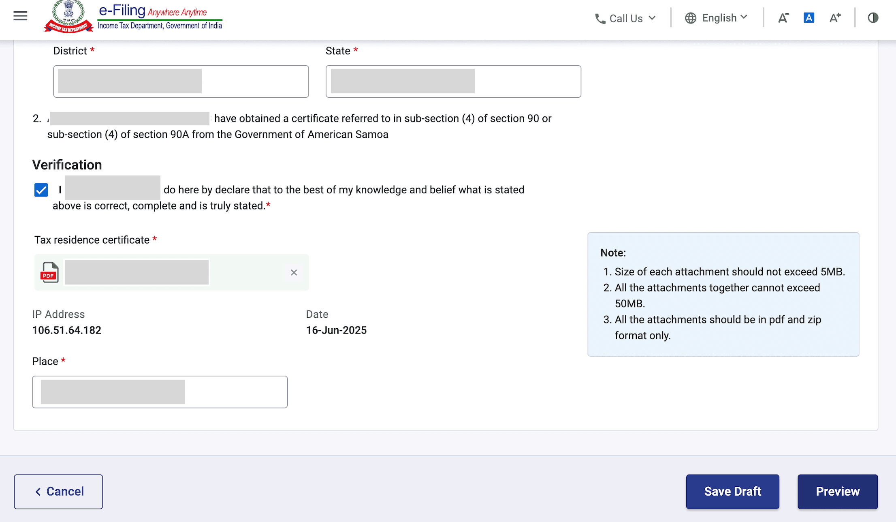Uncheck the verification declaration checkbox
896x522 pixels.
pos(41,190)
